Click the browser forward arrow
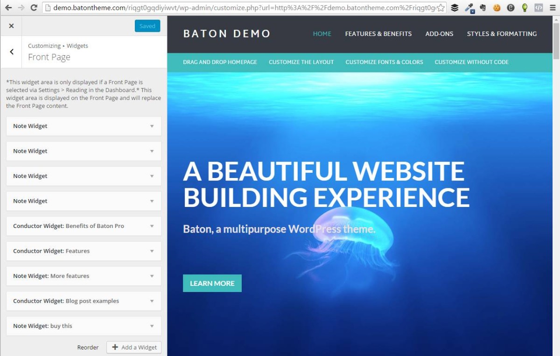The image size is (560, 356). (x=21, y=7)
